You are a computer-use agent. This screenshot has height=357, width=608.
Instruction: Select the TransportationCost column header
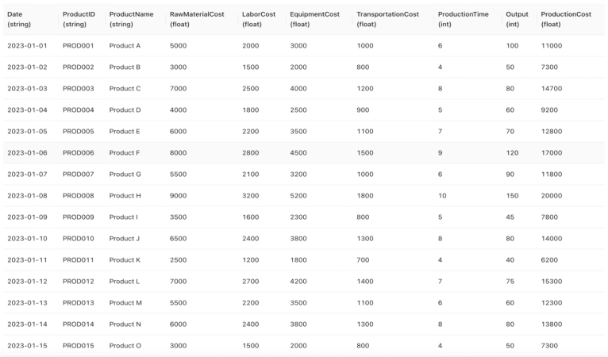coord(388,19)
